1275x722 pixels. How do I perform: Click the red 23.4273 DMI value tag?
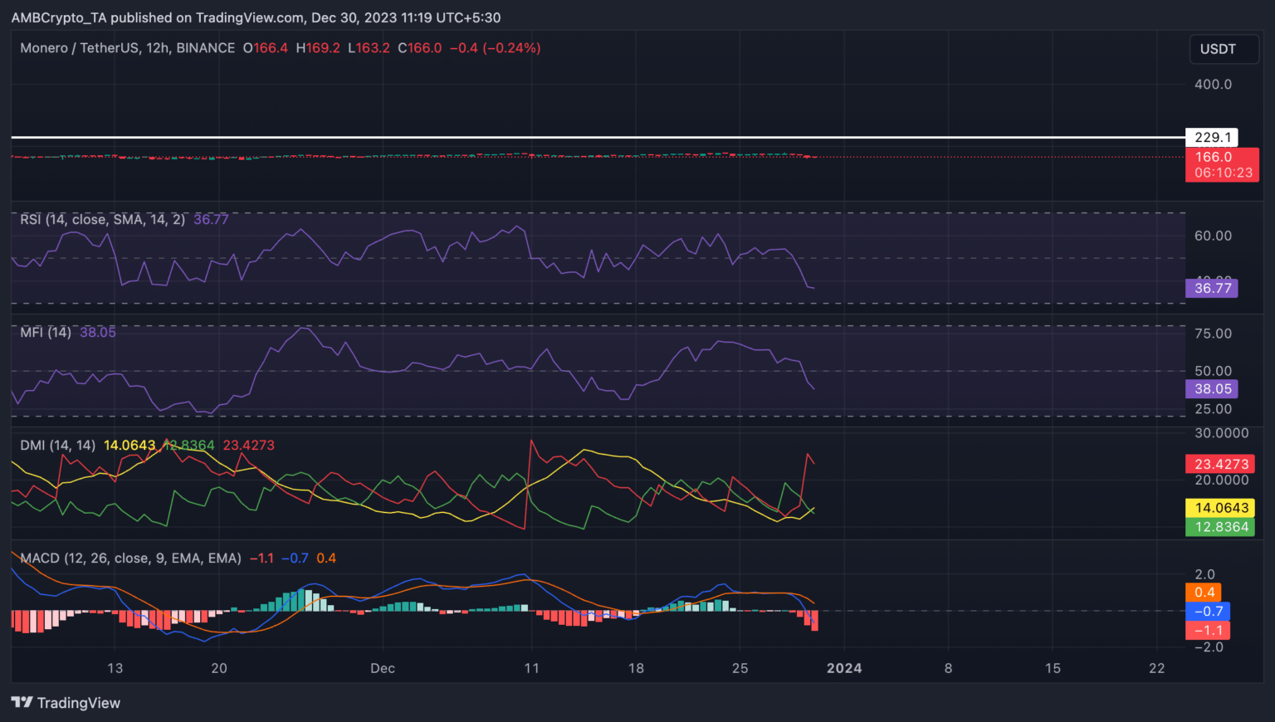[1220, 464]
